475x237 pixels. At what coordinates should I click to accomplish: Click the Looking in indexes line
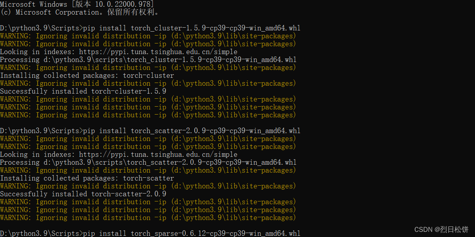point(119,51)
